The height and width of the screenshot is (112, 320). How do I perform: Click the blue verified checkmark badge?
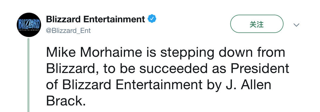(152, 19)
